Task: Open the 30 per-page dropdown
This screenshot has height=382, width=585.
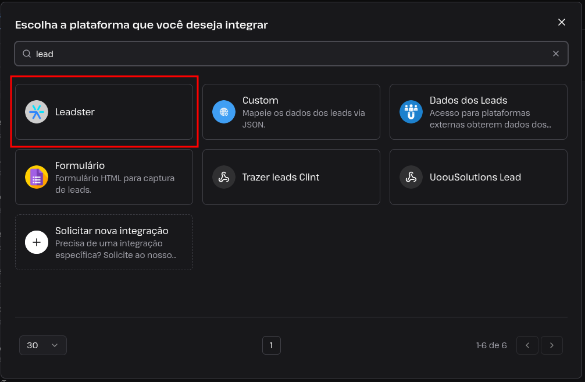Action: (x=43, y=345)
